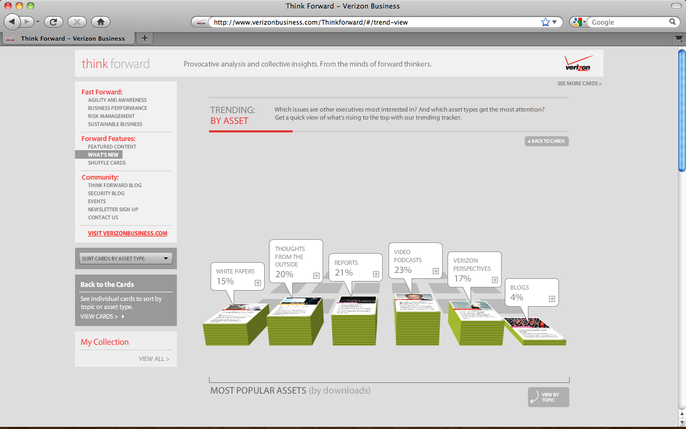
Task: Click the Google search field
Action: pyautogui.click(x=629, y=22)
